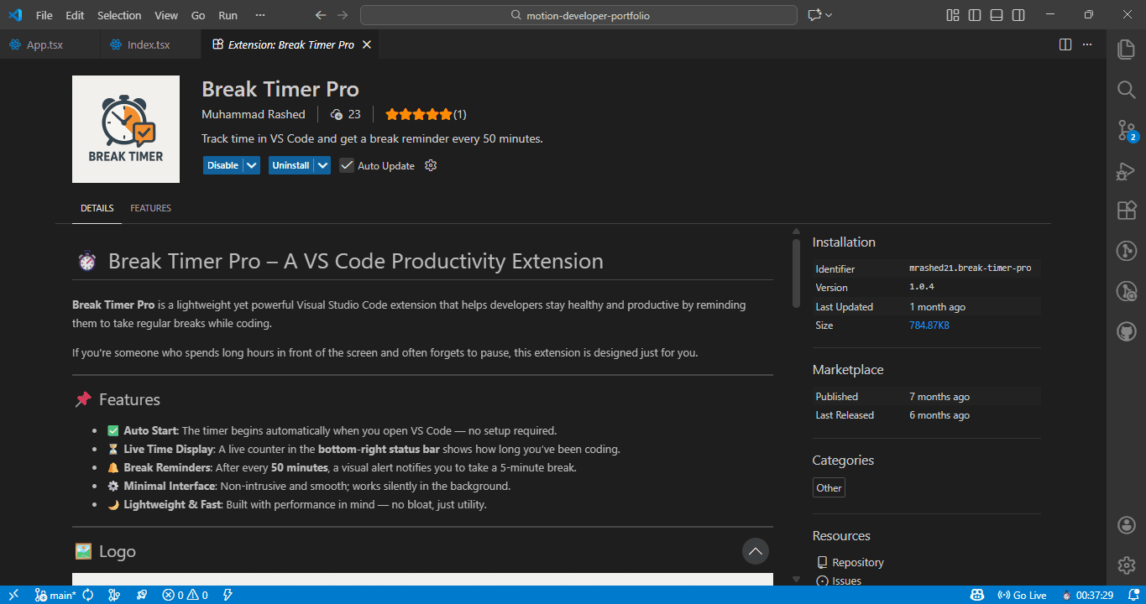Open the View menu
The image size is (1146, 604).
pos(166,15)
